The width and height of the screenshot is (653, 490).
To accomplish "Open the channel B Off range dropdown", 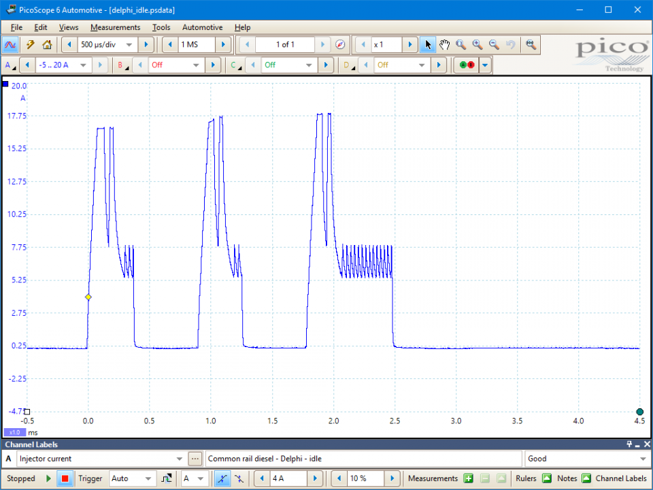I will [x=196, y=65].
